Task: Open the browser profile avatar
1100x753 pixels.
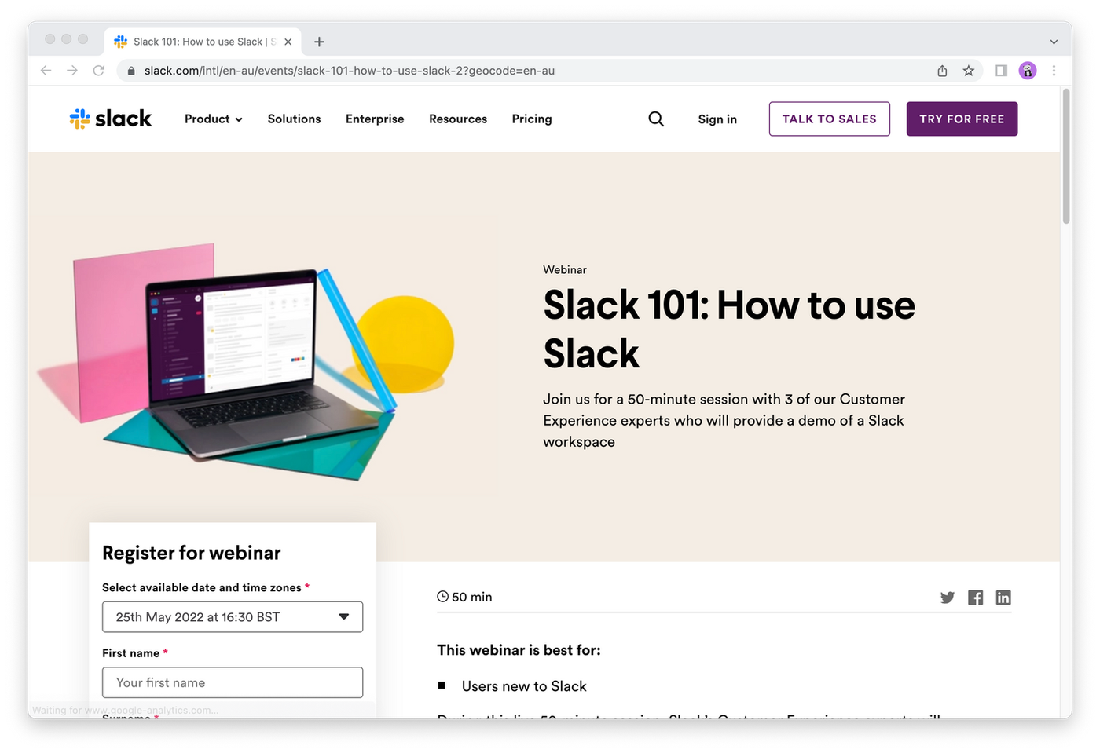Action: 1028,70
